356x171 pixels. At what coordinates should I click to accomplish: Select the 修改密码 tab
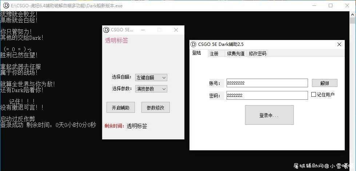click(257, 53)
